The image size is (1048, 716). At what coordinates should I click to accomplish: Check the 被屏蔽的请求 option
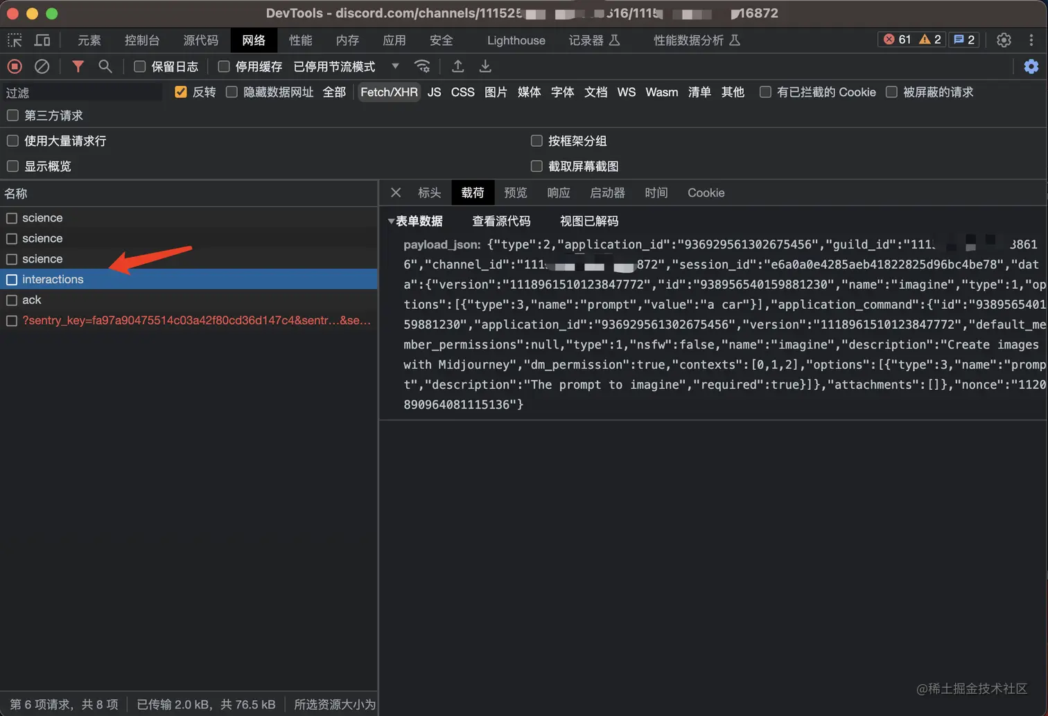click(x=891, y=92)
